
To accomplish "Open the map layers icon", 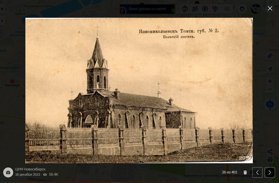I will [x=227, y=9].
